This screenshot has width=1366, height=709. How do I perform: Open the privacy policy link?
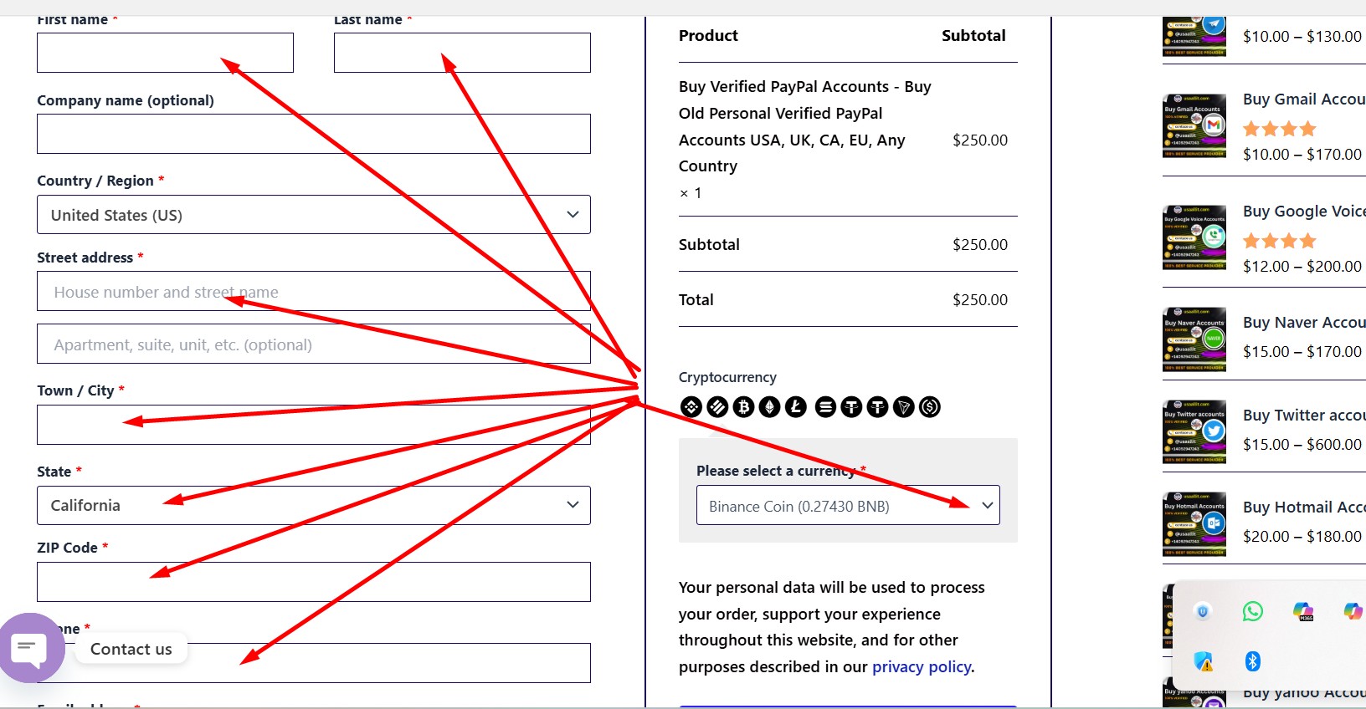[x=921, y=666]
